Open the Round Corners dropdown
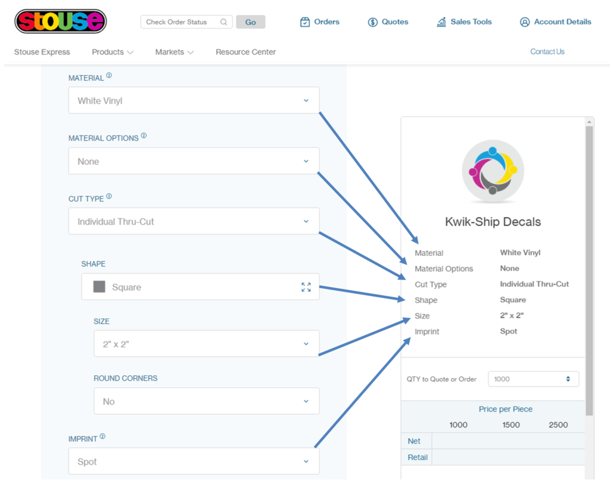This screenshot has height=481, width=610. (206, 401)
